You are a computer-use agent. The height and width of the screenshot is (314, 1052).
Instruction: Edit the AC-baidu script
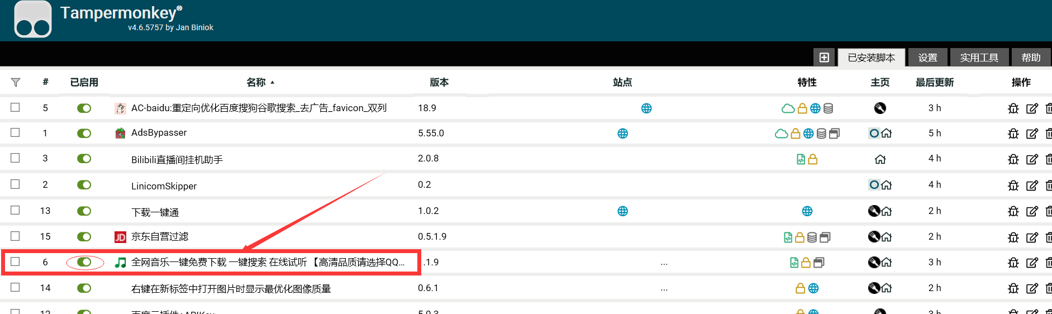click(x=1032, y=108)
